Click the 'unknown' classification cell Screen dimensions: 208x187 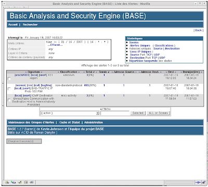point(69,75)
